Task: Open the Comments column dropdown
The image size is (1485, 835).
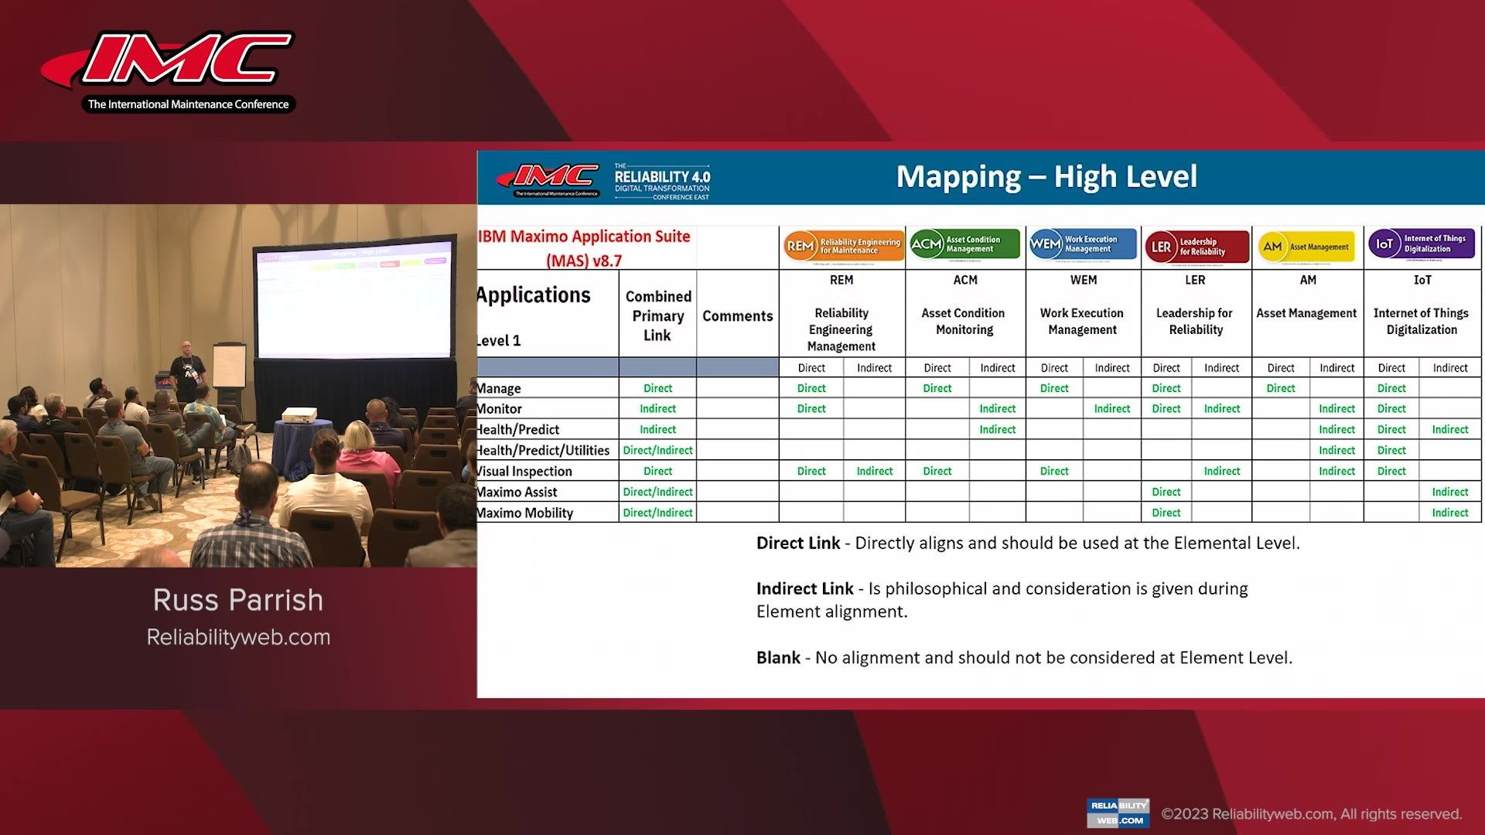Action: (x=737, y=315)
